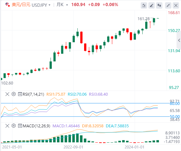Click DEA:7.58835 value
Image resolution: width=181 pixels, height=151 pixels.
coord(117,126)
